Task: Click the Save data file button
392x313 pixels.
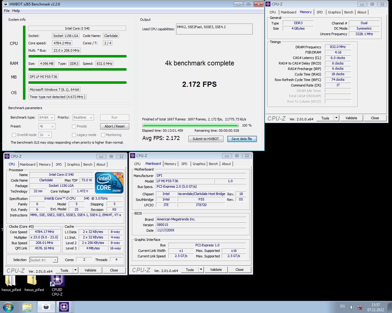Action: [242, 139]
